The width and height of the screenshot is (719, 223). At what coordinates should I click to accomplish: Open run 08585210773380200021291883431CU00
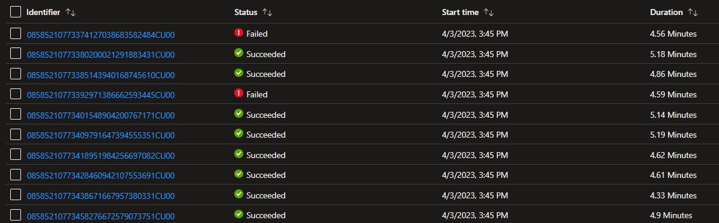pos(101,55)
